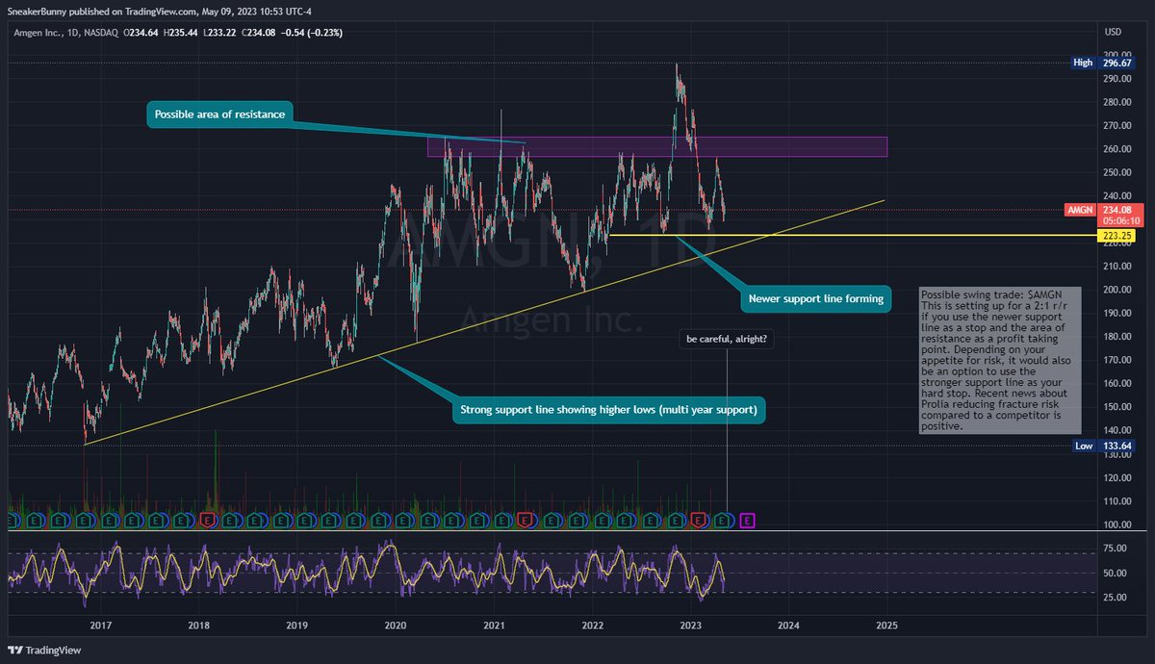Viewport: 1155px width, 664px height.
Task: Open the purple upcoming earnings marker
Action: 749,521
